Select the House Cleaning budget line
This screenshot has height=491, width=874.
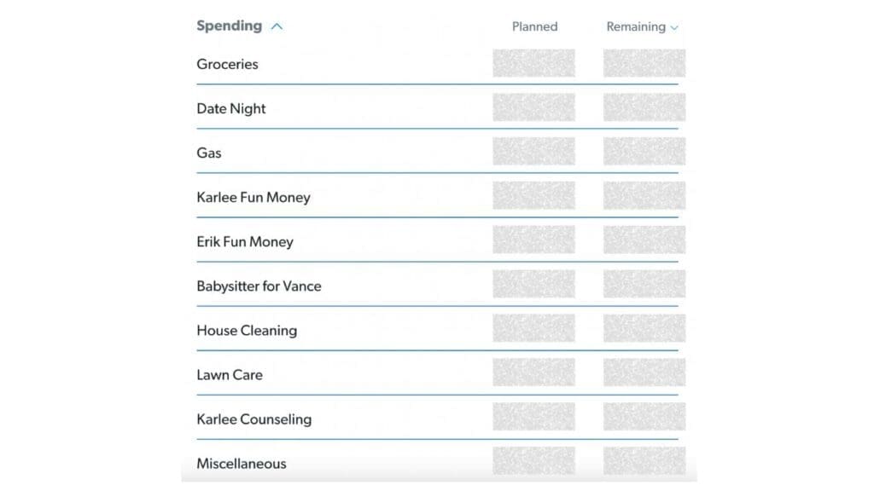click(247, 330)
